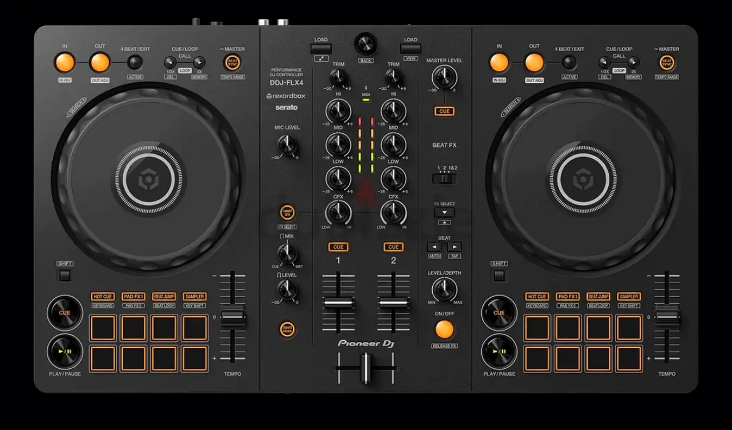The width and height of the screenshot is (732, 430).
Task: Click the channel 1 TRIM knob
Action: (x=339, y=78)
